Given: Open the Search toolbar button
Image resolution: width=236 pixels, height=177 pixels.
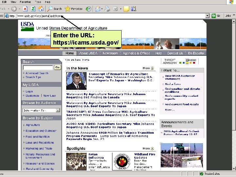Looking at the screenshot, I should [x=54, y=9].
